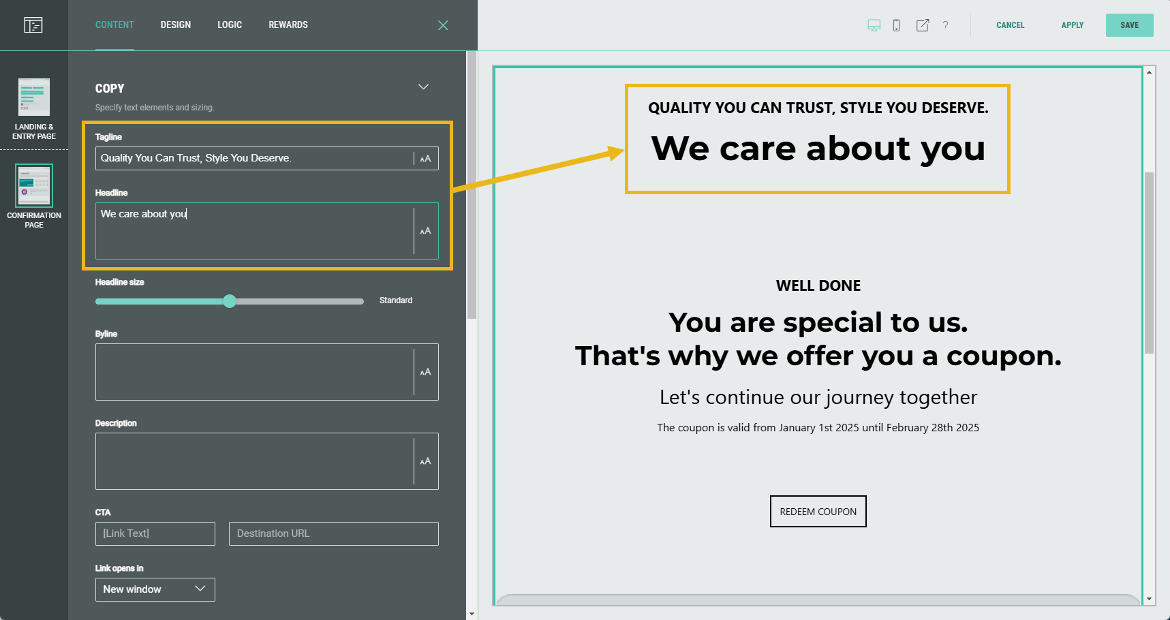Go to the Rewards tab
The width and height of the screenshot is (1170, 620).
[288, 25]
